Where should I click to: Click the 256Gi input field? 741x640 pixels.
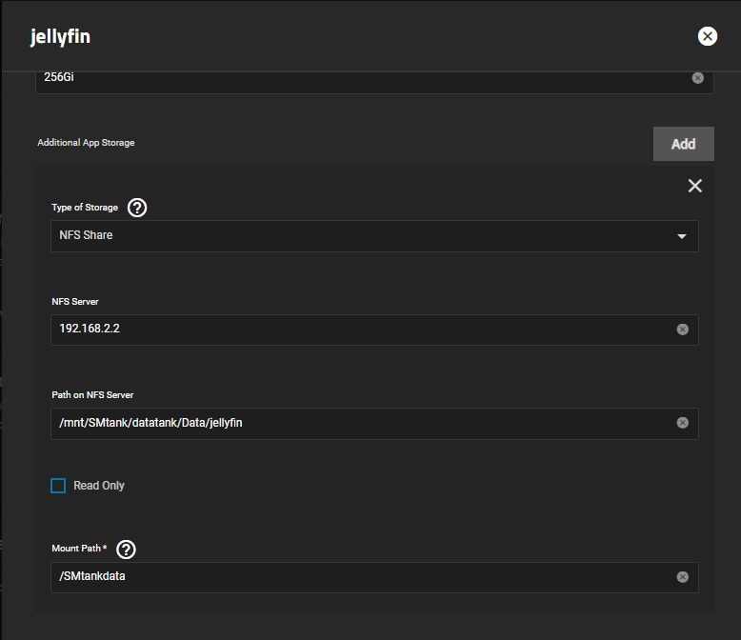(x=374, y=82)
